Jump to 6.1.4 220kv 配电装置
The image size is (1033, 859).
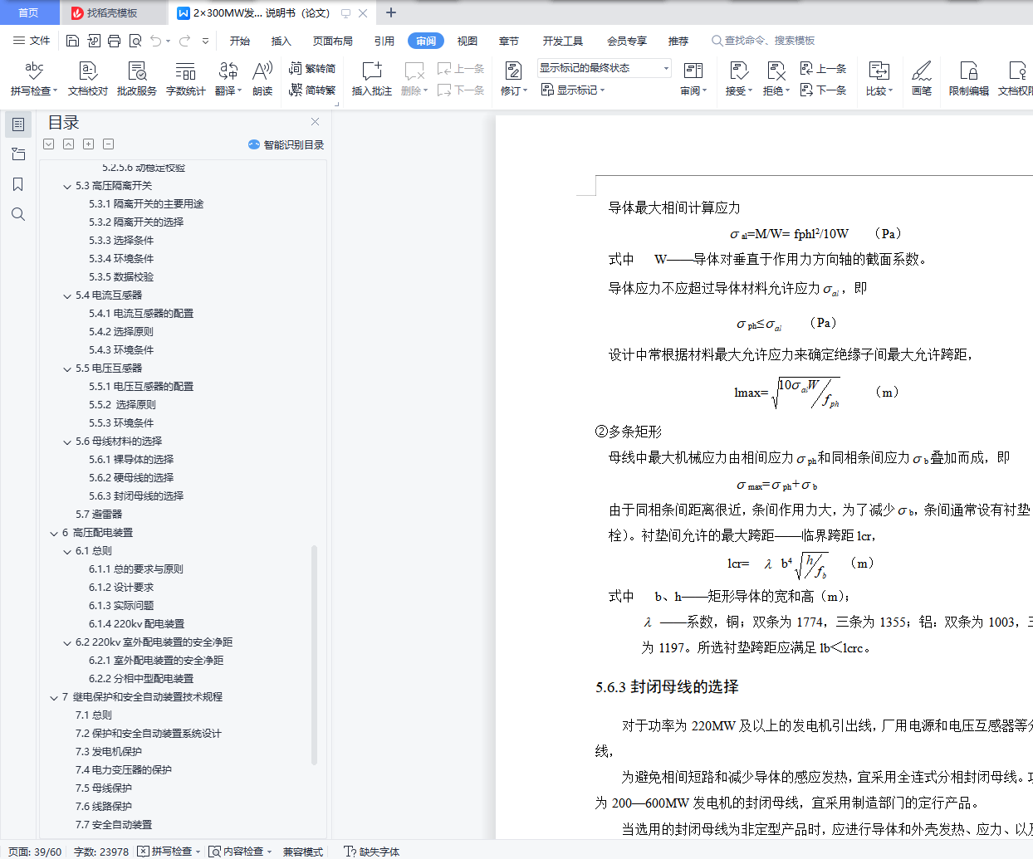click(x=137, y=624)
